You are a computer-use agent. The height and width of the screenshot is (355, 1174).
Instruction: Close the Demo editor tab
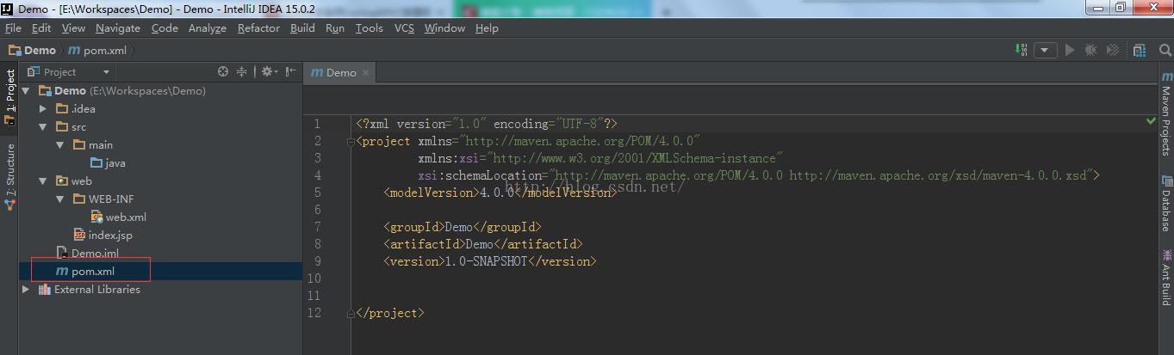pyautogui.click(x=365, y=73)
